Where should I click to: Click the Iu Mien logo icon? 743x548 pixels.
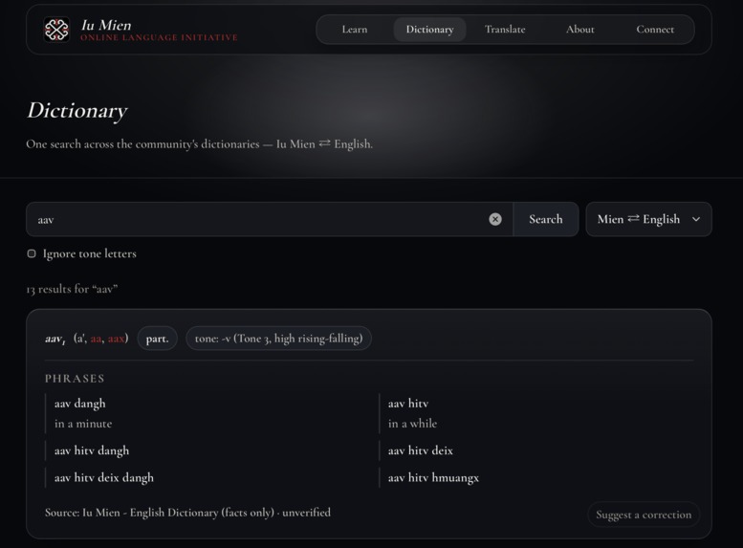[x=56, y=30]
